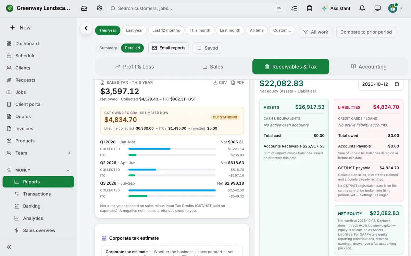The image size is (411, 256).
Task: Select This year period
Action: [108, 30]
